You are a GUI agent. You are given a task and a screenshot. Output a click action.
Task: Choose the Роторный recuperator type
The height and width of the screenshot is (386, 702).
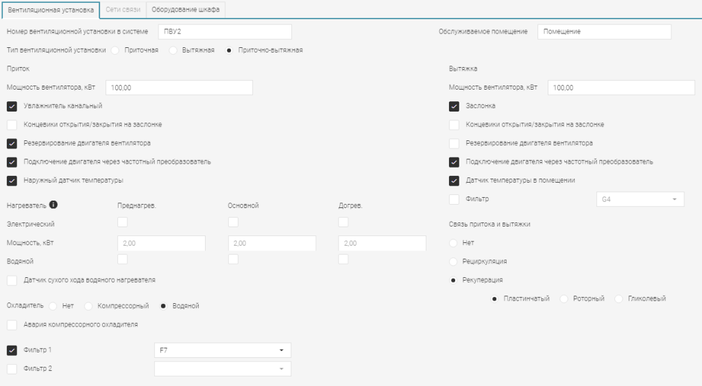565,299
